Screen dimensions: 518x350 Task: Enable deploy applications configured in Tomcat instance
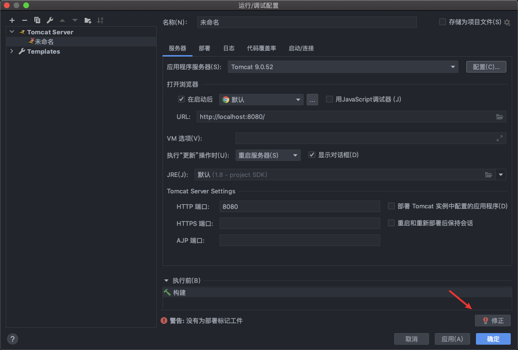pos(391,206)
